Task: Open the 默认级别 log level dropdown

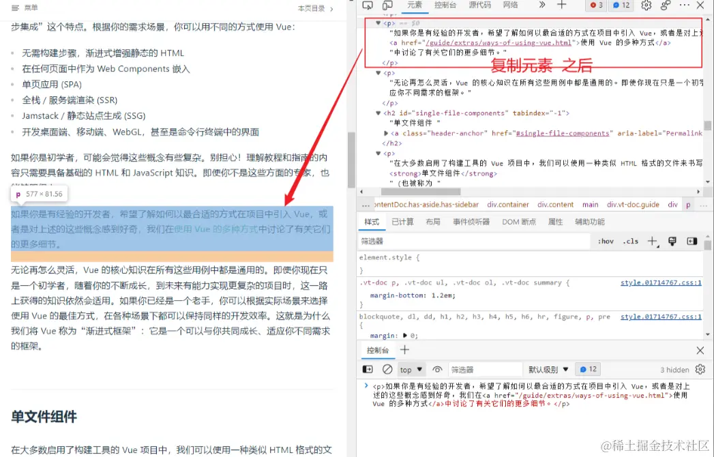Action: (x=548, y=370)
